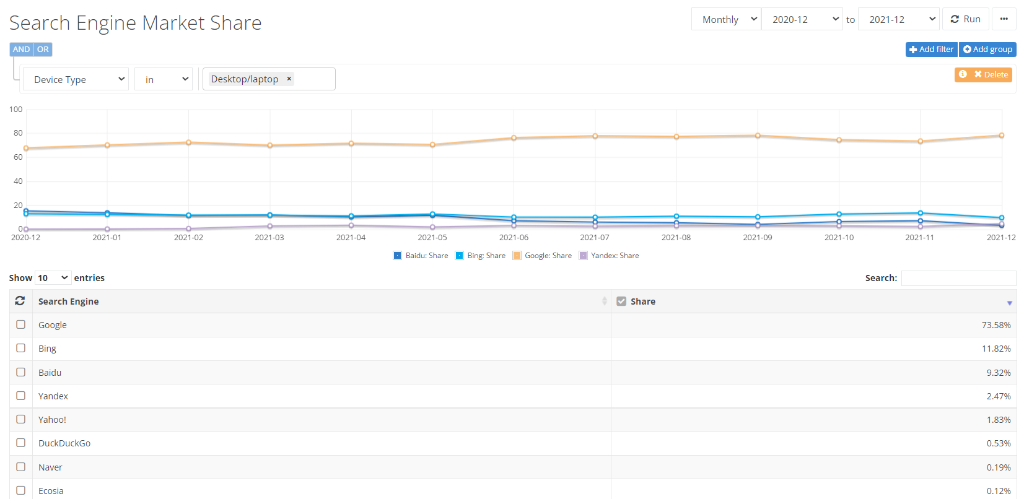Open the Monthly interval dropdown
The width and height of the screenshot is (1024, 499).
[x=726, y=19]
